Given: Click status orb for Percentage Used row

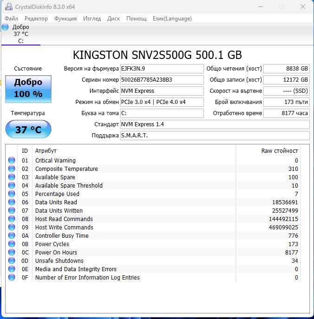Looking at the screenshot, I should pyautogui.click(x=12, y=194).
